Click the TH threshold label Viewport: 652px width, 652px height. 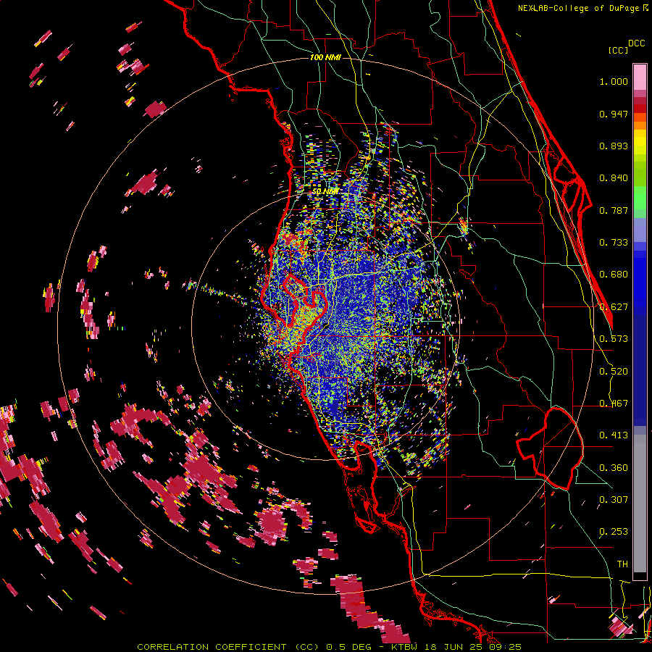click(622, 564)
